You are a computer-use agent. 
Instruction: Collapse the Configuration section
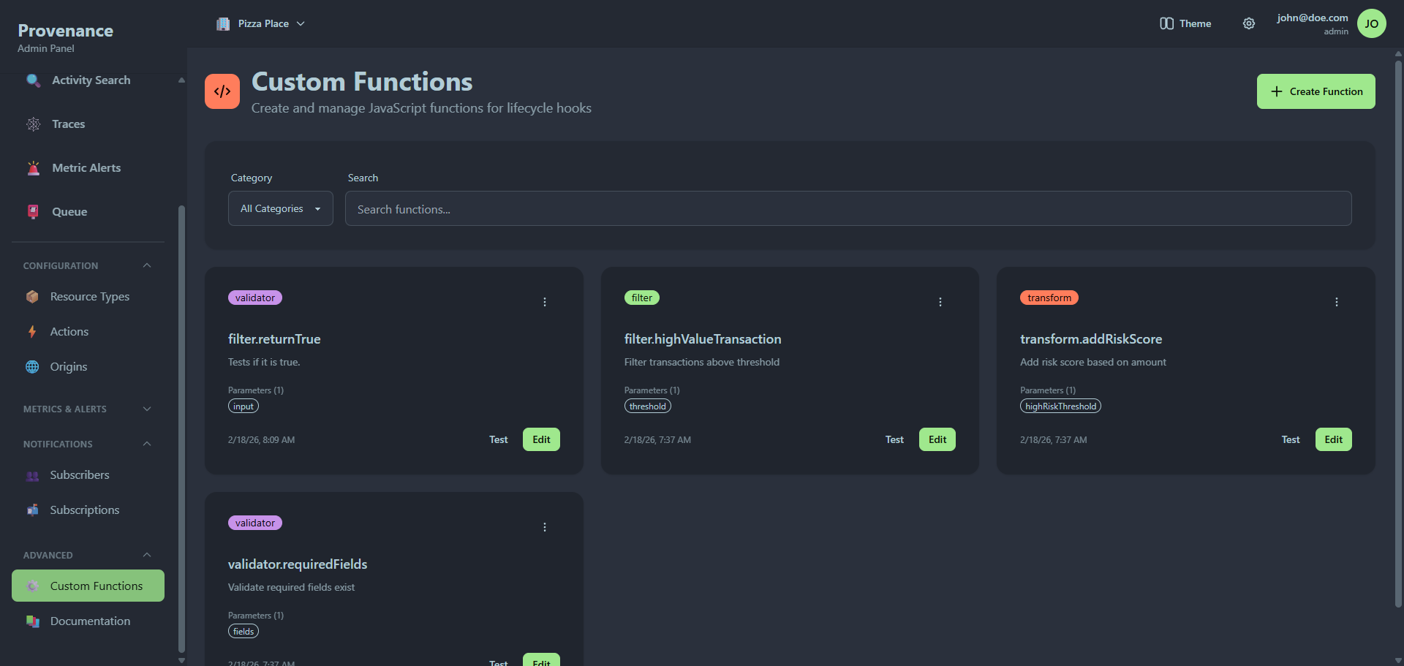click(x=146, y=265)
